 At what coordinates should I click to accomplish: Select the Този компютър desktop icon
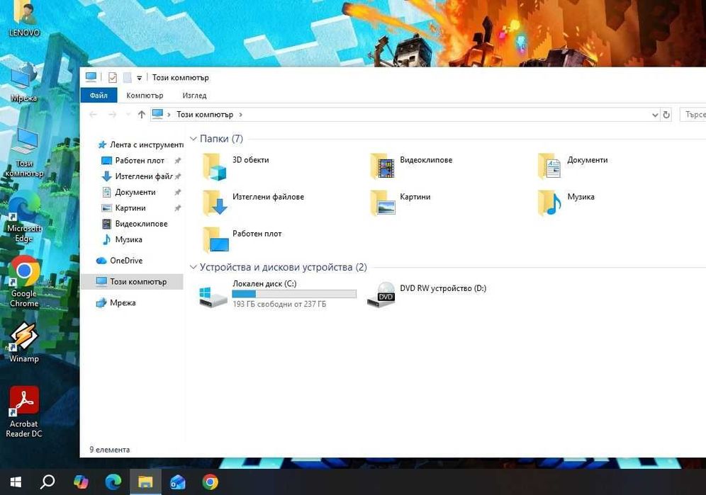24,152
